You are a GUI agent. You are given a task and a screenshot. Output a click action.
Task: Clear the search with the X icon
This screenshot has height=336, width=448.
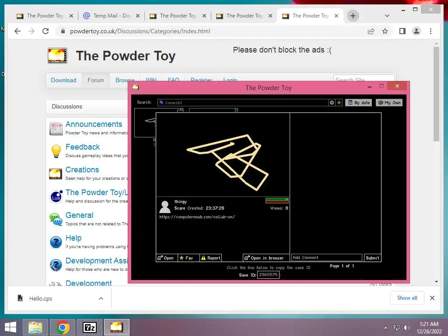pos(332,102)
